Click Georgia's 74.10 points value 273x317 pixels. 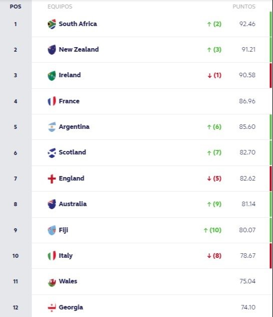[x=248, y=307]
